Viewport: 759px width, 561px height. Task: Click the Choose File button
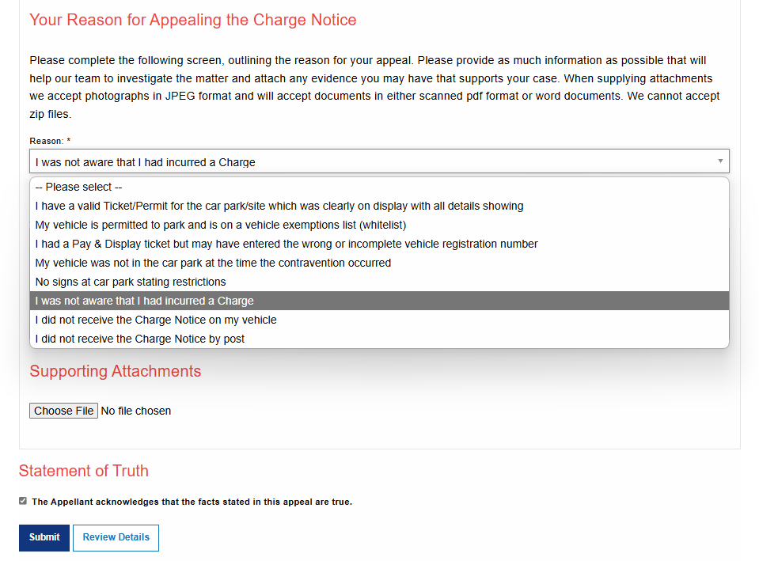tap(63, 411)
